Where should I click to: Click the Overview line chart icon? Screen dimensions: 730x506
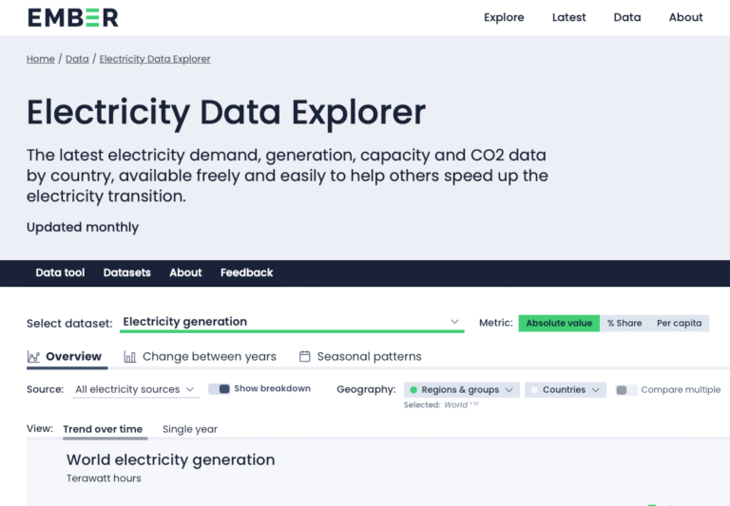(x=34, y=357)
